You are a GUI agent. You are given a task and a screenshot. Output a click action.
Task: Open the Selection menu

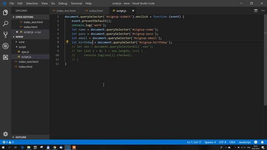coord(32,3)
